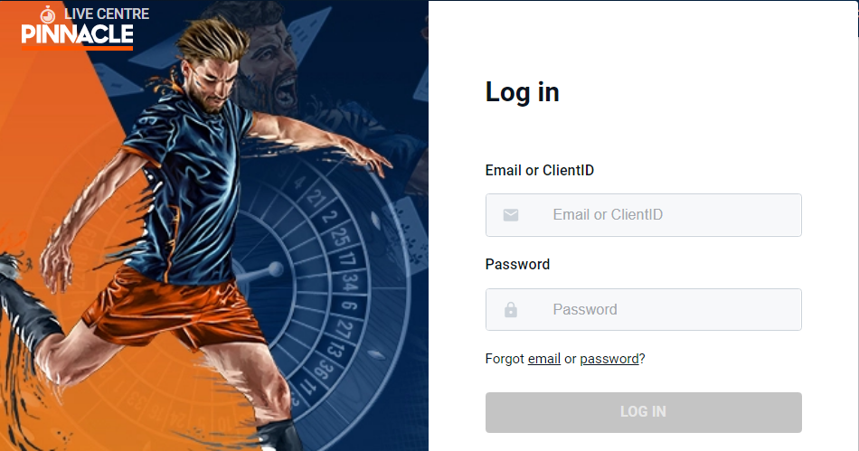Click the Pinnacle logo
Viewport: 859px width, 451px height.
coord(77,34)
